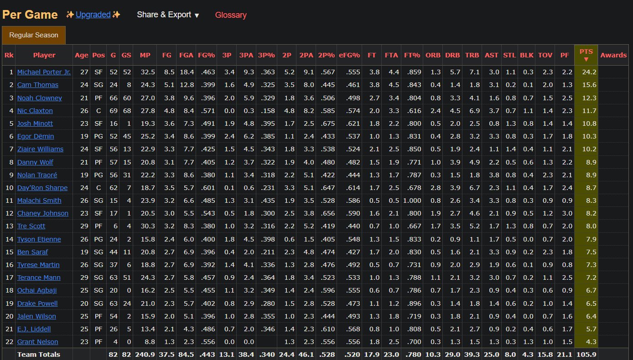Screen dimensions: 633x360
Task: Select the Regular Season tab
Action: (34, 35)
